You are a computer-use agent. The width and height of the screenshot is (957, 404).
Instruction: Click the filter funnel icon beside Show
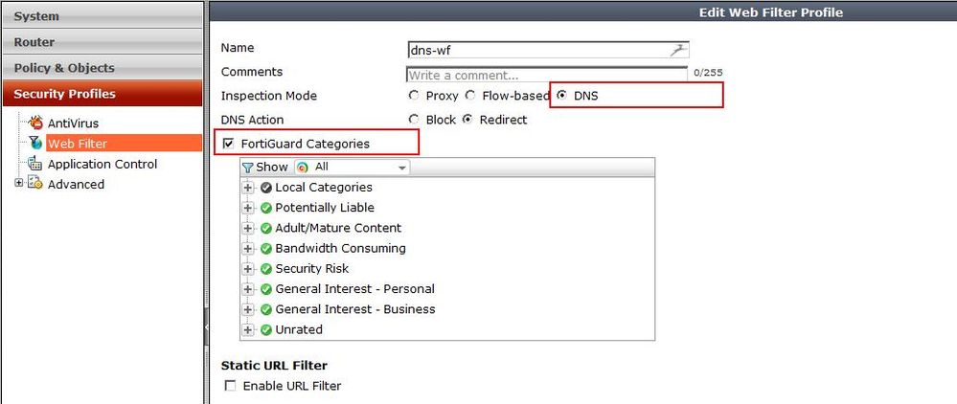(x=247, y=167)
